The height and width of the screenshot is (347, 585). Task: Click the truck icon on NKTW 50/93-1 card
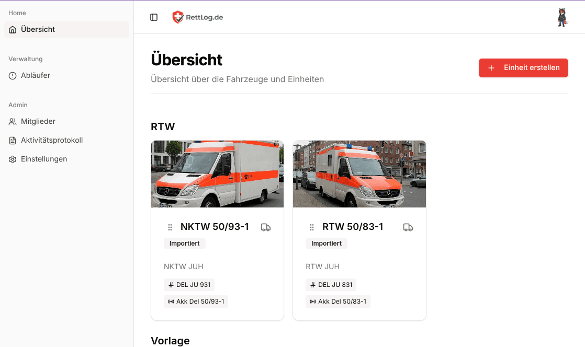tap(266, 227)
